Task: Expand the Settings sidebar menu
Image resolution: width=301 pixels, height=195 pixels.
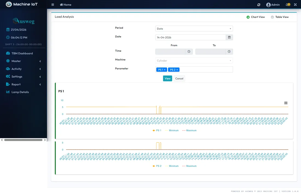Action: pos(24,77)
